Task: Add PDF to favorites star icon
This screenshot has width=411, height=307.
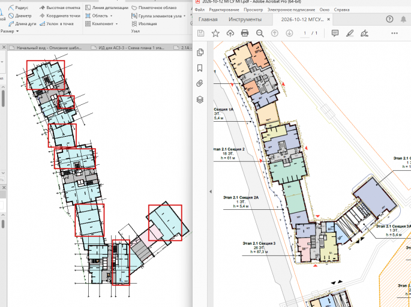Action: click(215, 33)
